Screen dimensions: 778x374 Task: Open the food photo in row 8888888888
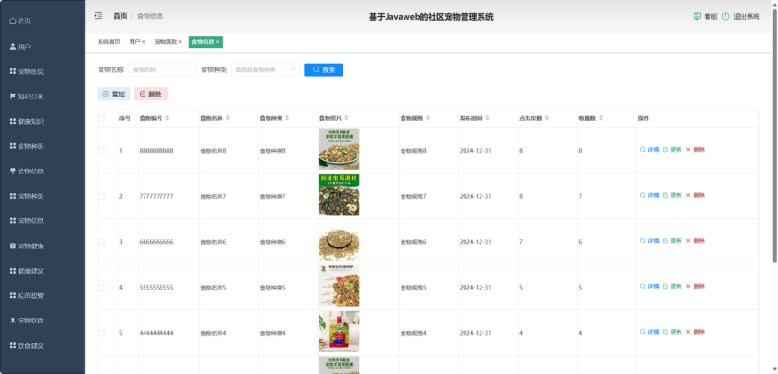point(340,150)
